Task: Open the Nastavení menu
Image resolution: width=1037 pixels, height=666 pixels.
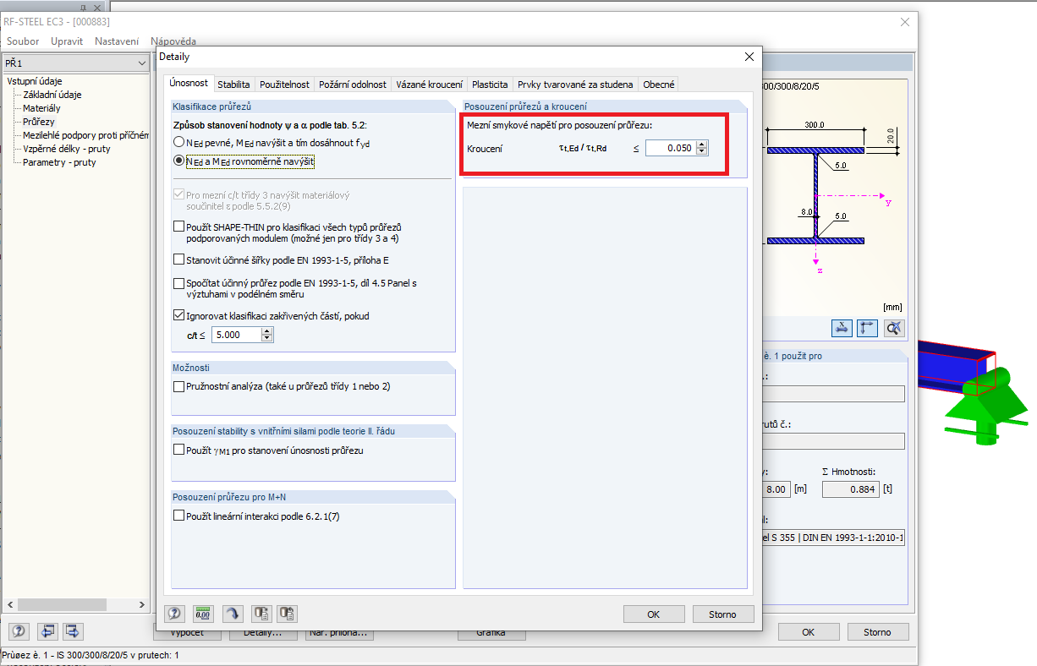Action: pos(117,41)
